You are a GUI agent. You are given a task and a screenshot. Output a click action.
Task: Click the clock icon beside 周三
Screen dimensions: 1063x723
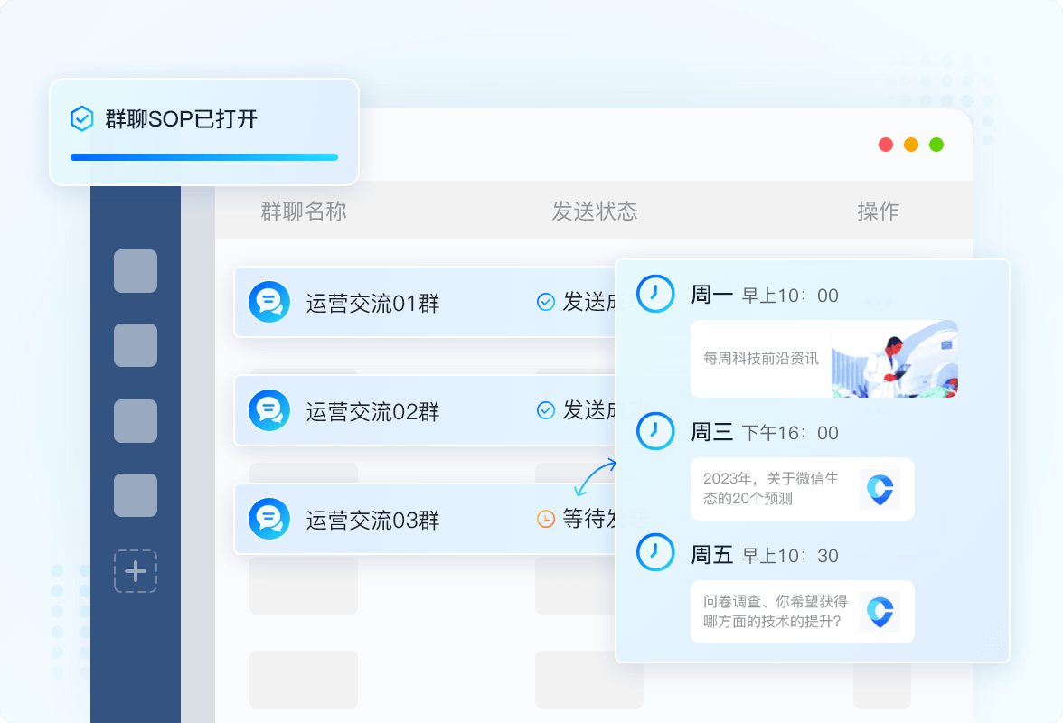coord(654,431)
